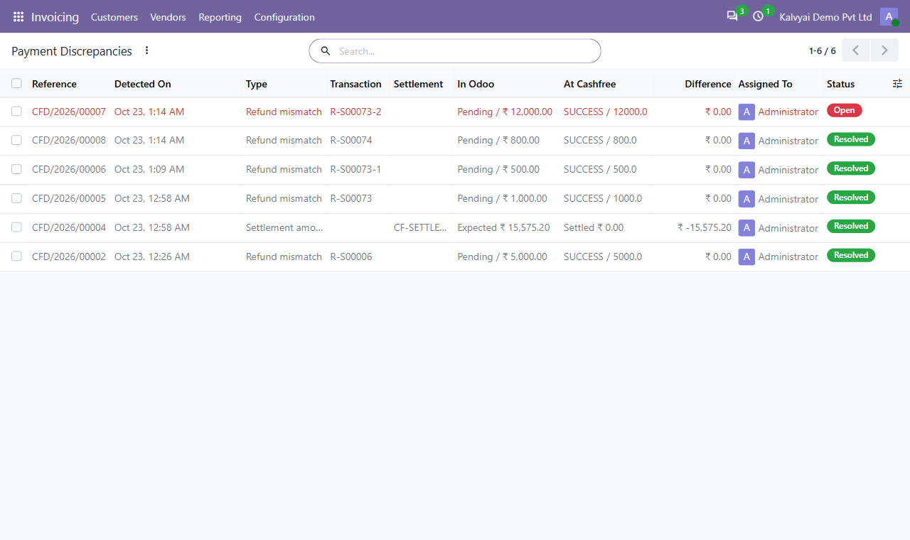The width and height of the screenshot is (910, 540).
Task: Select checkbox for CFD/2026/00008
Action: tap(16, 141)
